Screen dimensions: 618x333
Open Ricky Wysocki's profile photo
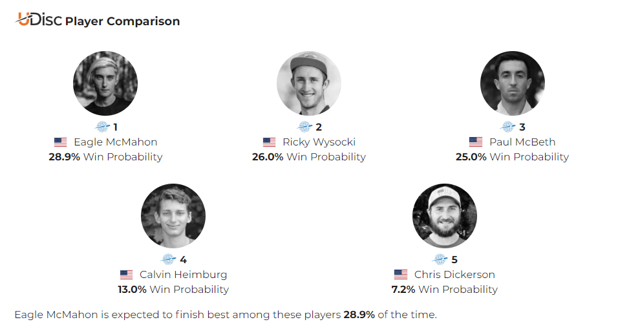(x=309, y=83)
